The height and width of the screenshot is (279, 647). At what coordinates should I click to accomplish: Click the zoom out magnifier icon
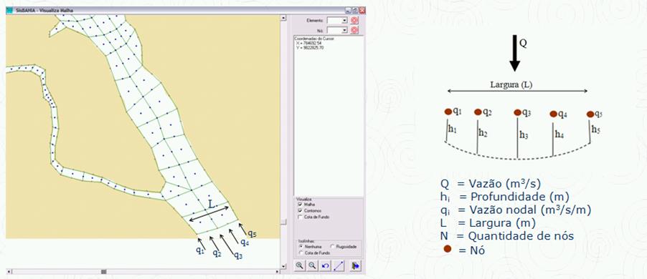tap(312, 266)
